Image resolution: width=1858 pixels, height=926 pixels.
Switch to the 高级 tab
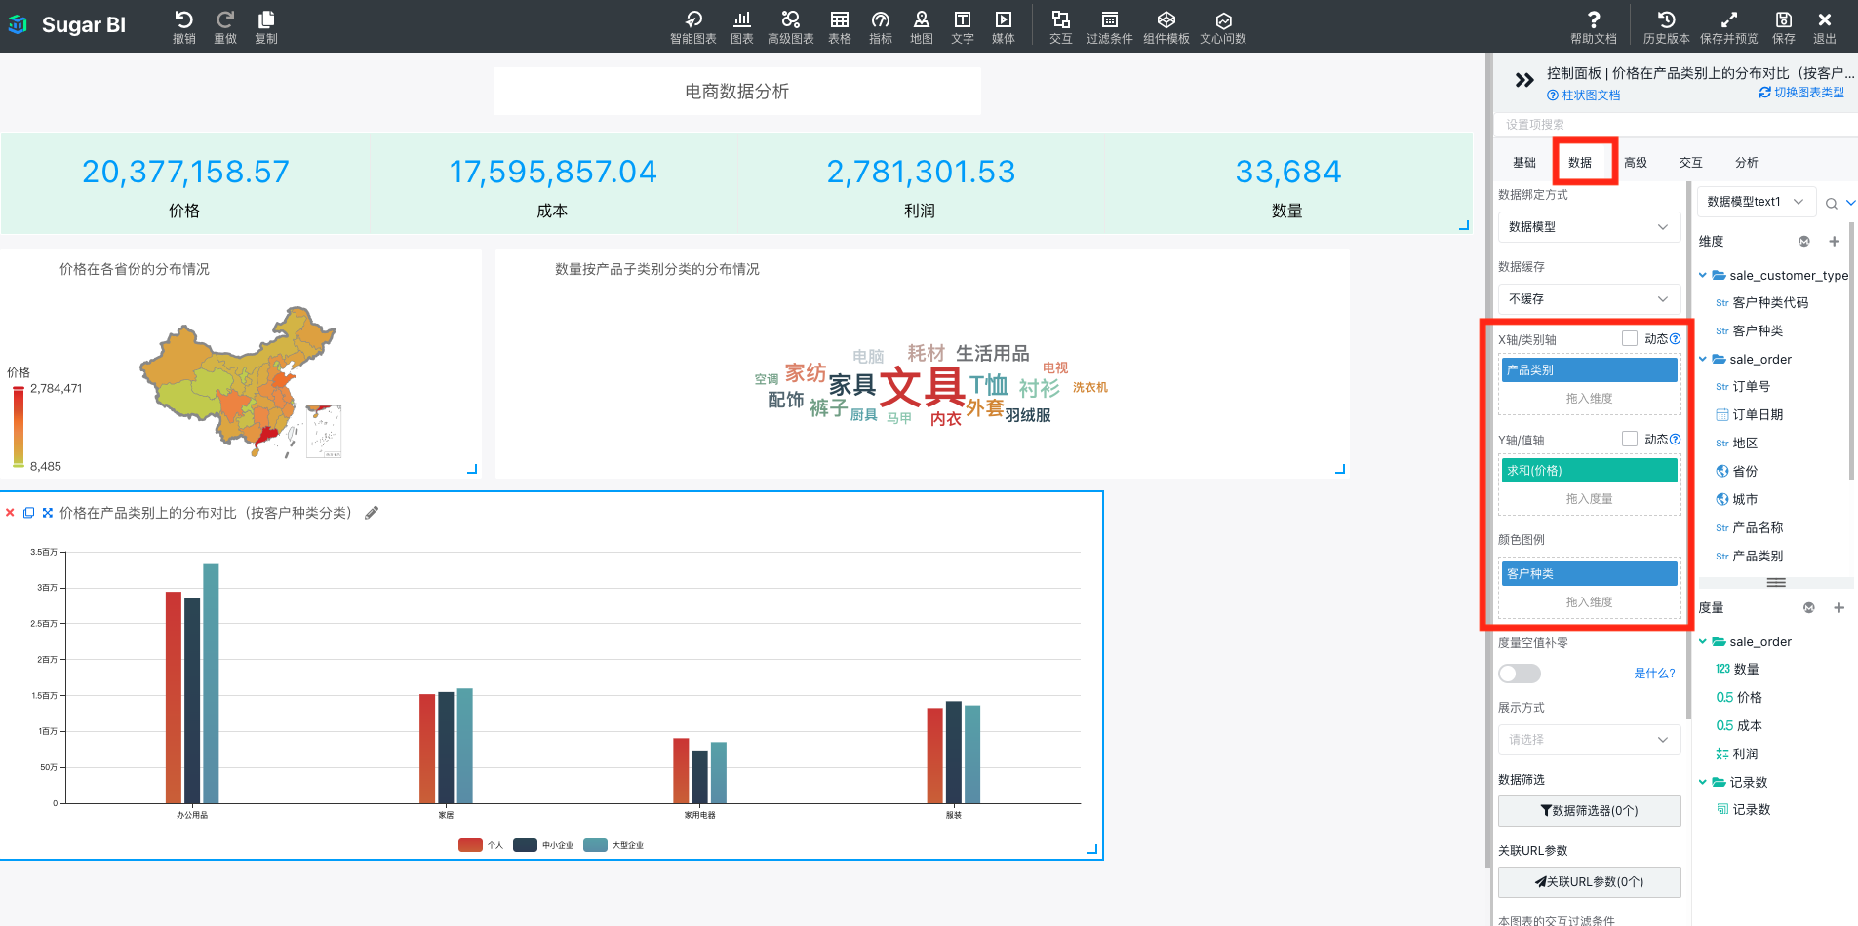[x=1636, y=163]
